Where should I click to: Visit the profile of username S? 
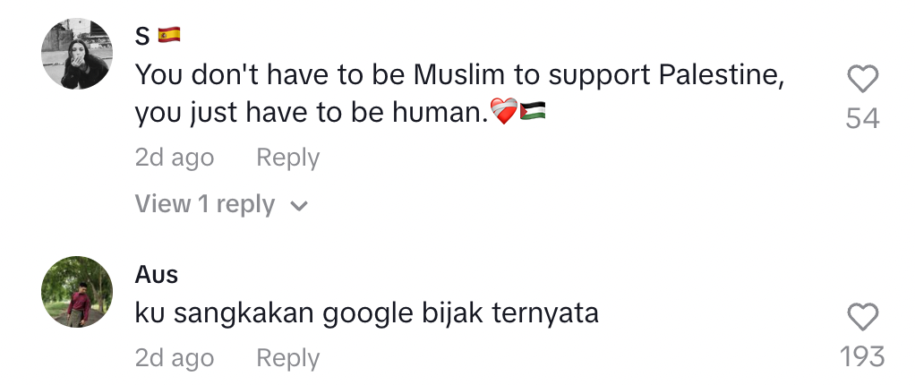pos(143,35)
